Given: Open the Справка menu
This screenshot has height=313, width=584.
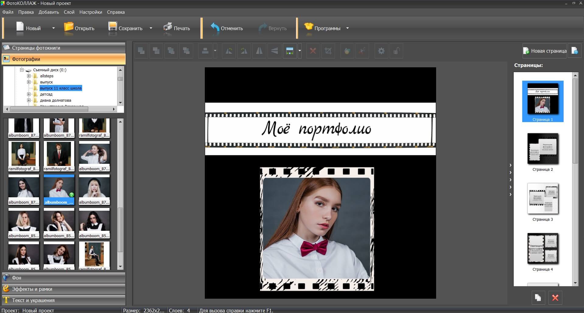Looking at the screenshot, I should click(x=116, y=12).
